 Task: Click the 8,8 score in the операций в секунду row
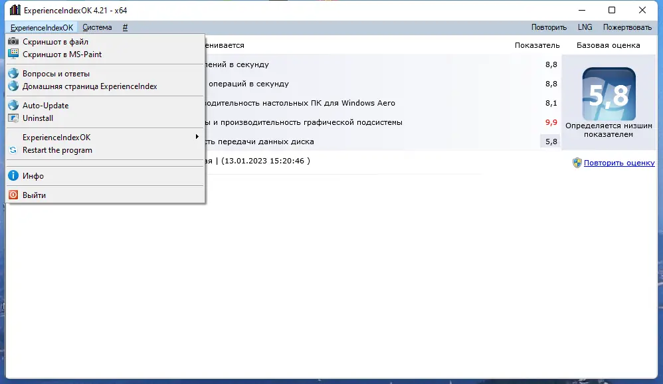click(x=551, y=84)
